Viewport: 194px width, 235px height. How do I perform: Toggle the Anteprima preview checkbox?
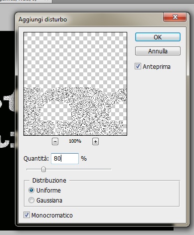138,66
